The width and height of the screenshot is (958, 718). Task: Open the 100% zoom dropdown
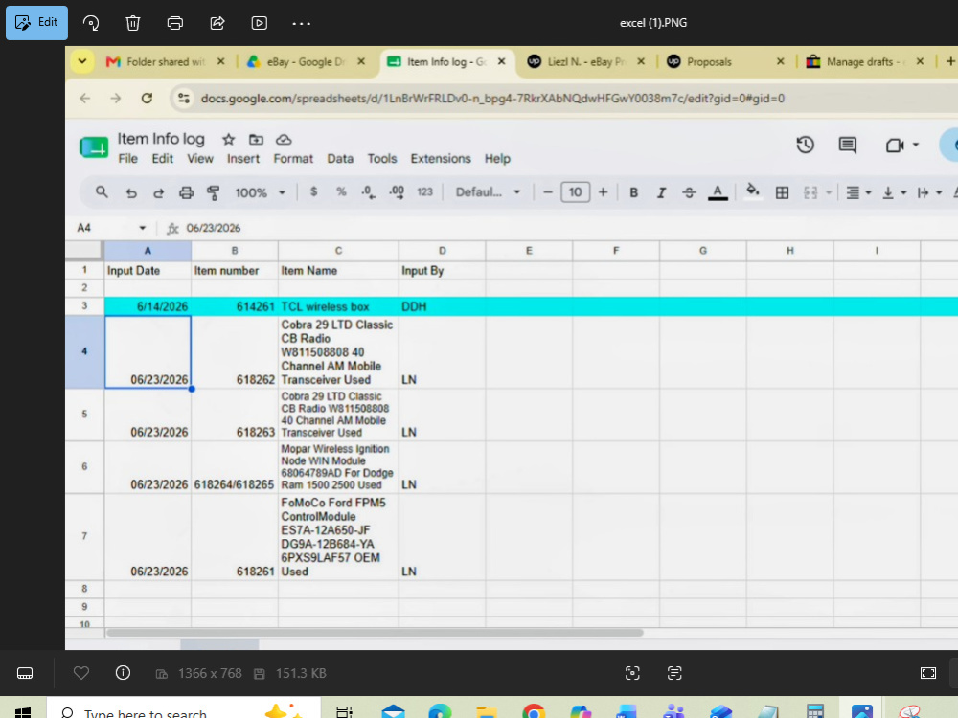click(x=261, y=193)
